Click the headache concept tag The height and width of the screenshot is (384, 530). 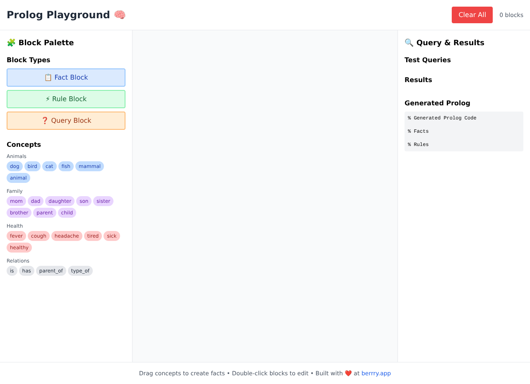(67, 236)
